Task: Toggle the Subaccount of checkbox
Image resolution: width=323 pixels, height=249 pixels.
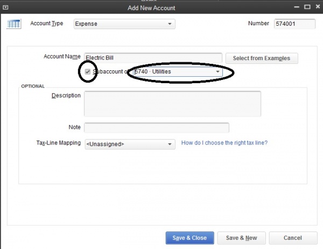Action: click(88, 71)
